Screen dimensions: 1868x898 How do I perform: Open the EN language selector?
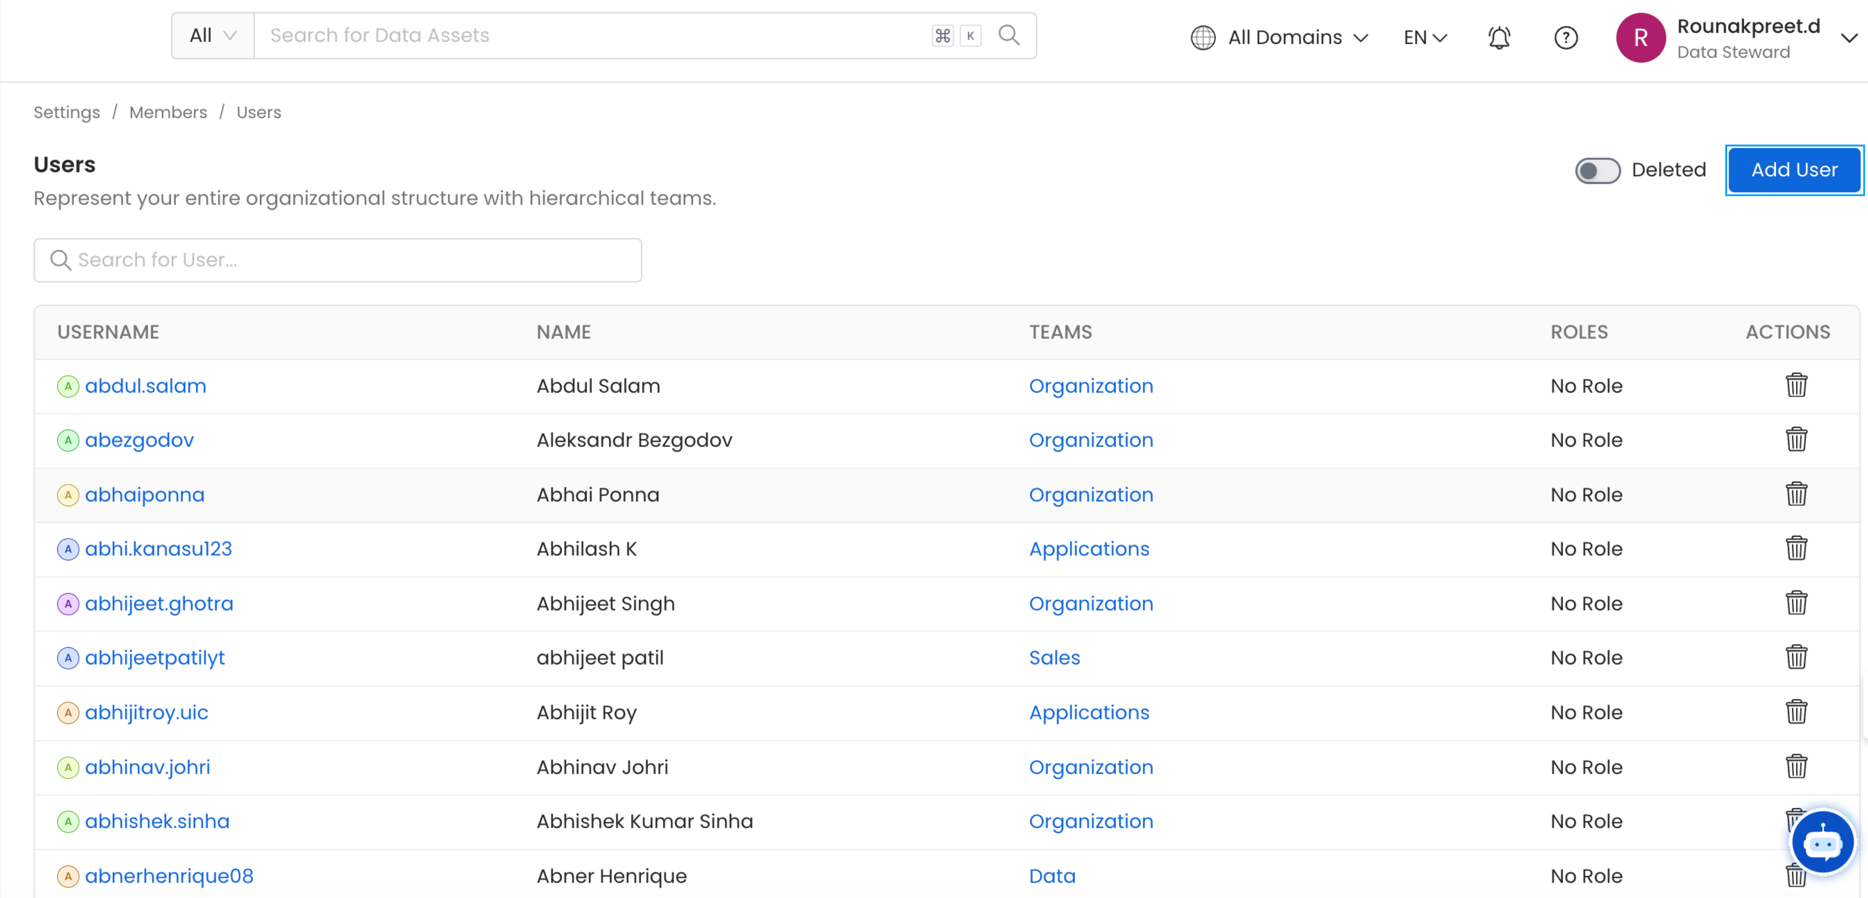click(x=1424, y=38)
